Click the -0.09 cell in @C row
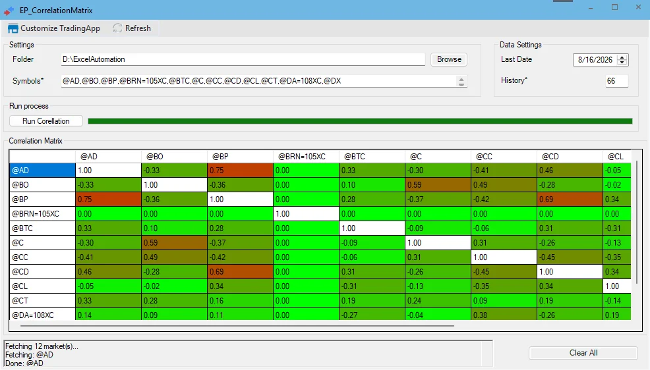Screen dimensions: 650x370 click(x=372, y=242)
